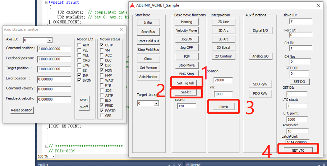
Task: Uncheck the INP checkbox
Action: pos(79,75)
